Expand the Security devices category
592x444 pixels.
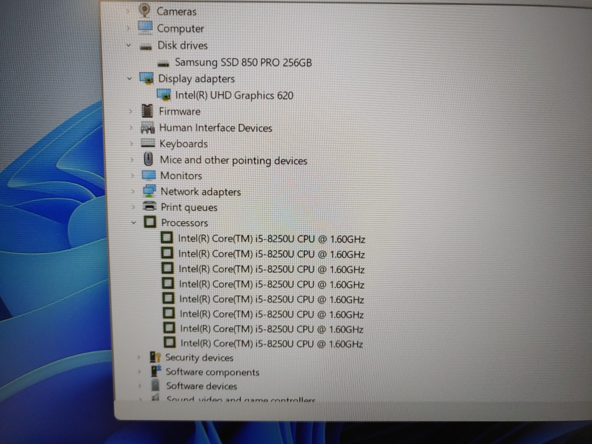(x=139, y=357)
